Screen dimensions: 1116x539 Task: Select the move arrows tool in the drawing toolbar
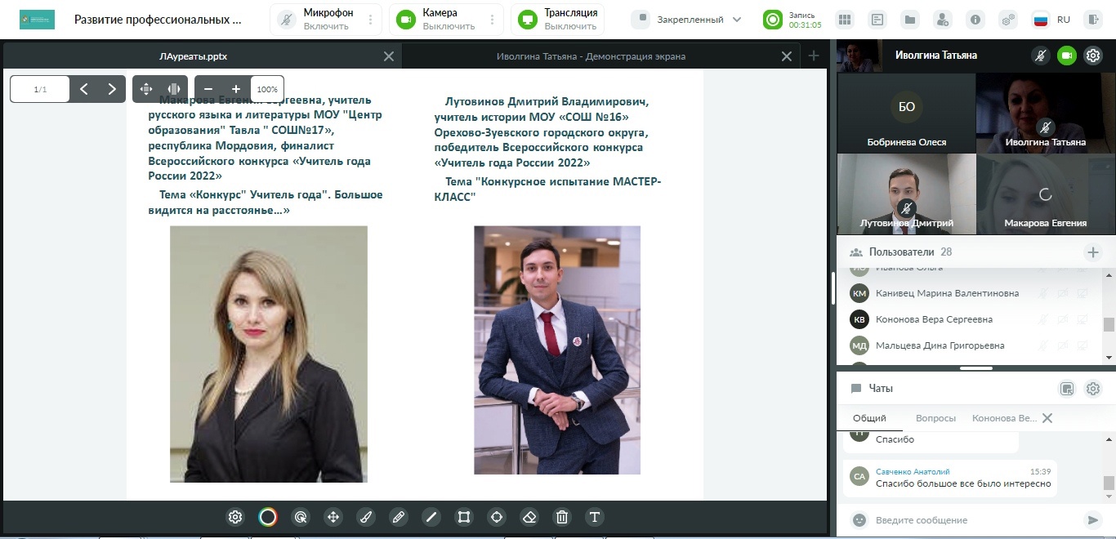point(333,517)
